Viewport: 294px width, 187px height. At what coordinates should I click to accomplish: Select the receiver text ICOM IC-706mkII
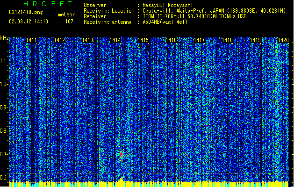(163, 16)
